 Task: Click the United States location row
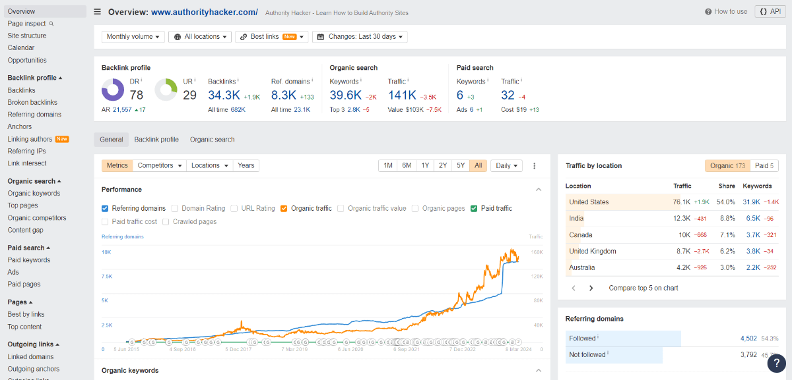pos(672,202)
